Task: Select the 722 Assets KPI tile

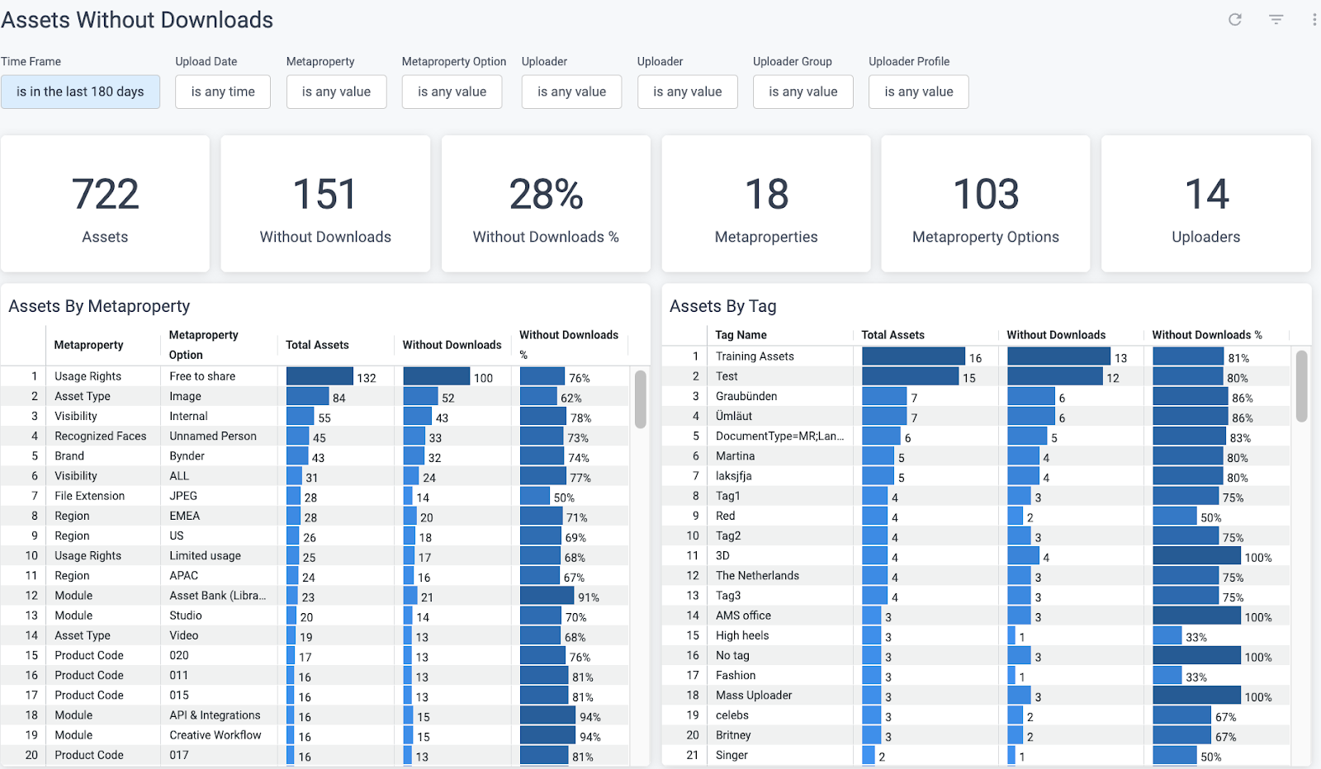Action: click(x=105, y=203)
